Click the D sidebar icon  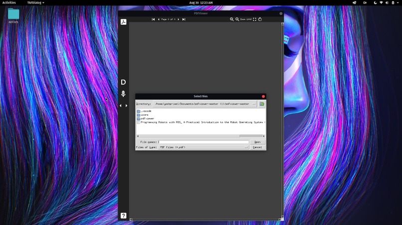[123, 82]
